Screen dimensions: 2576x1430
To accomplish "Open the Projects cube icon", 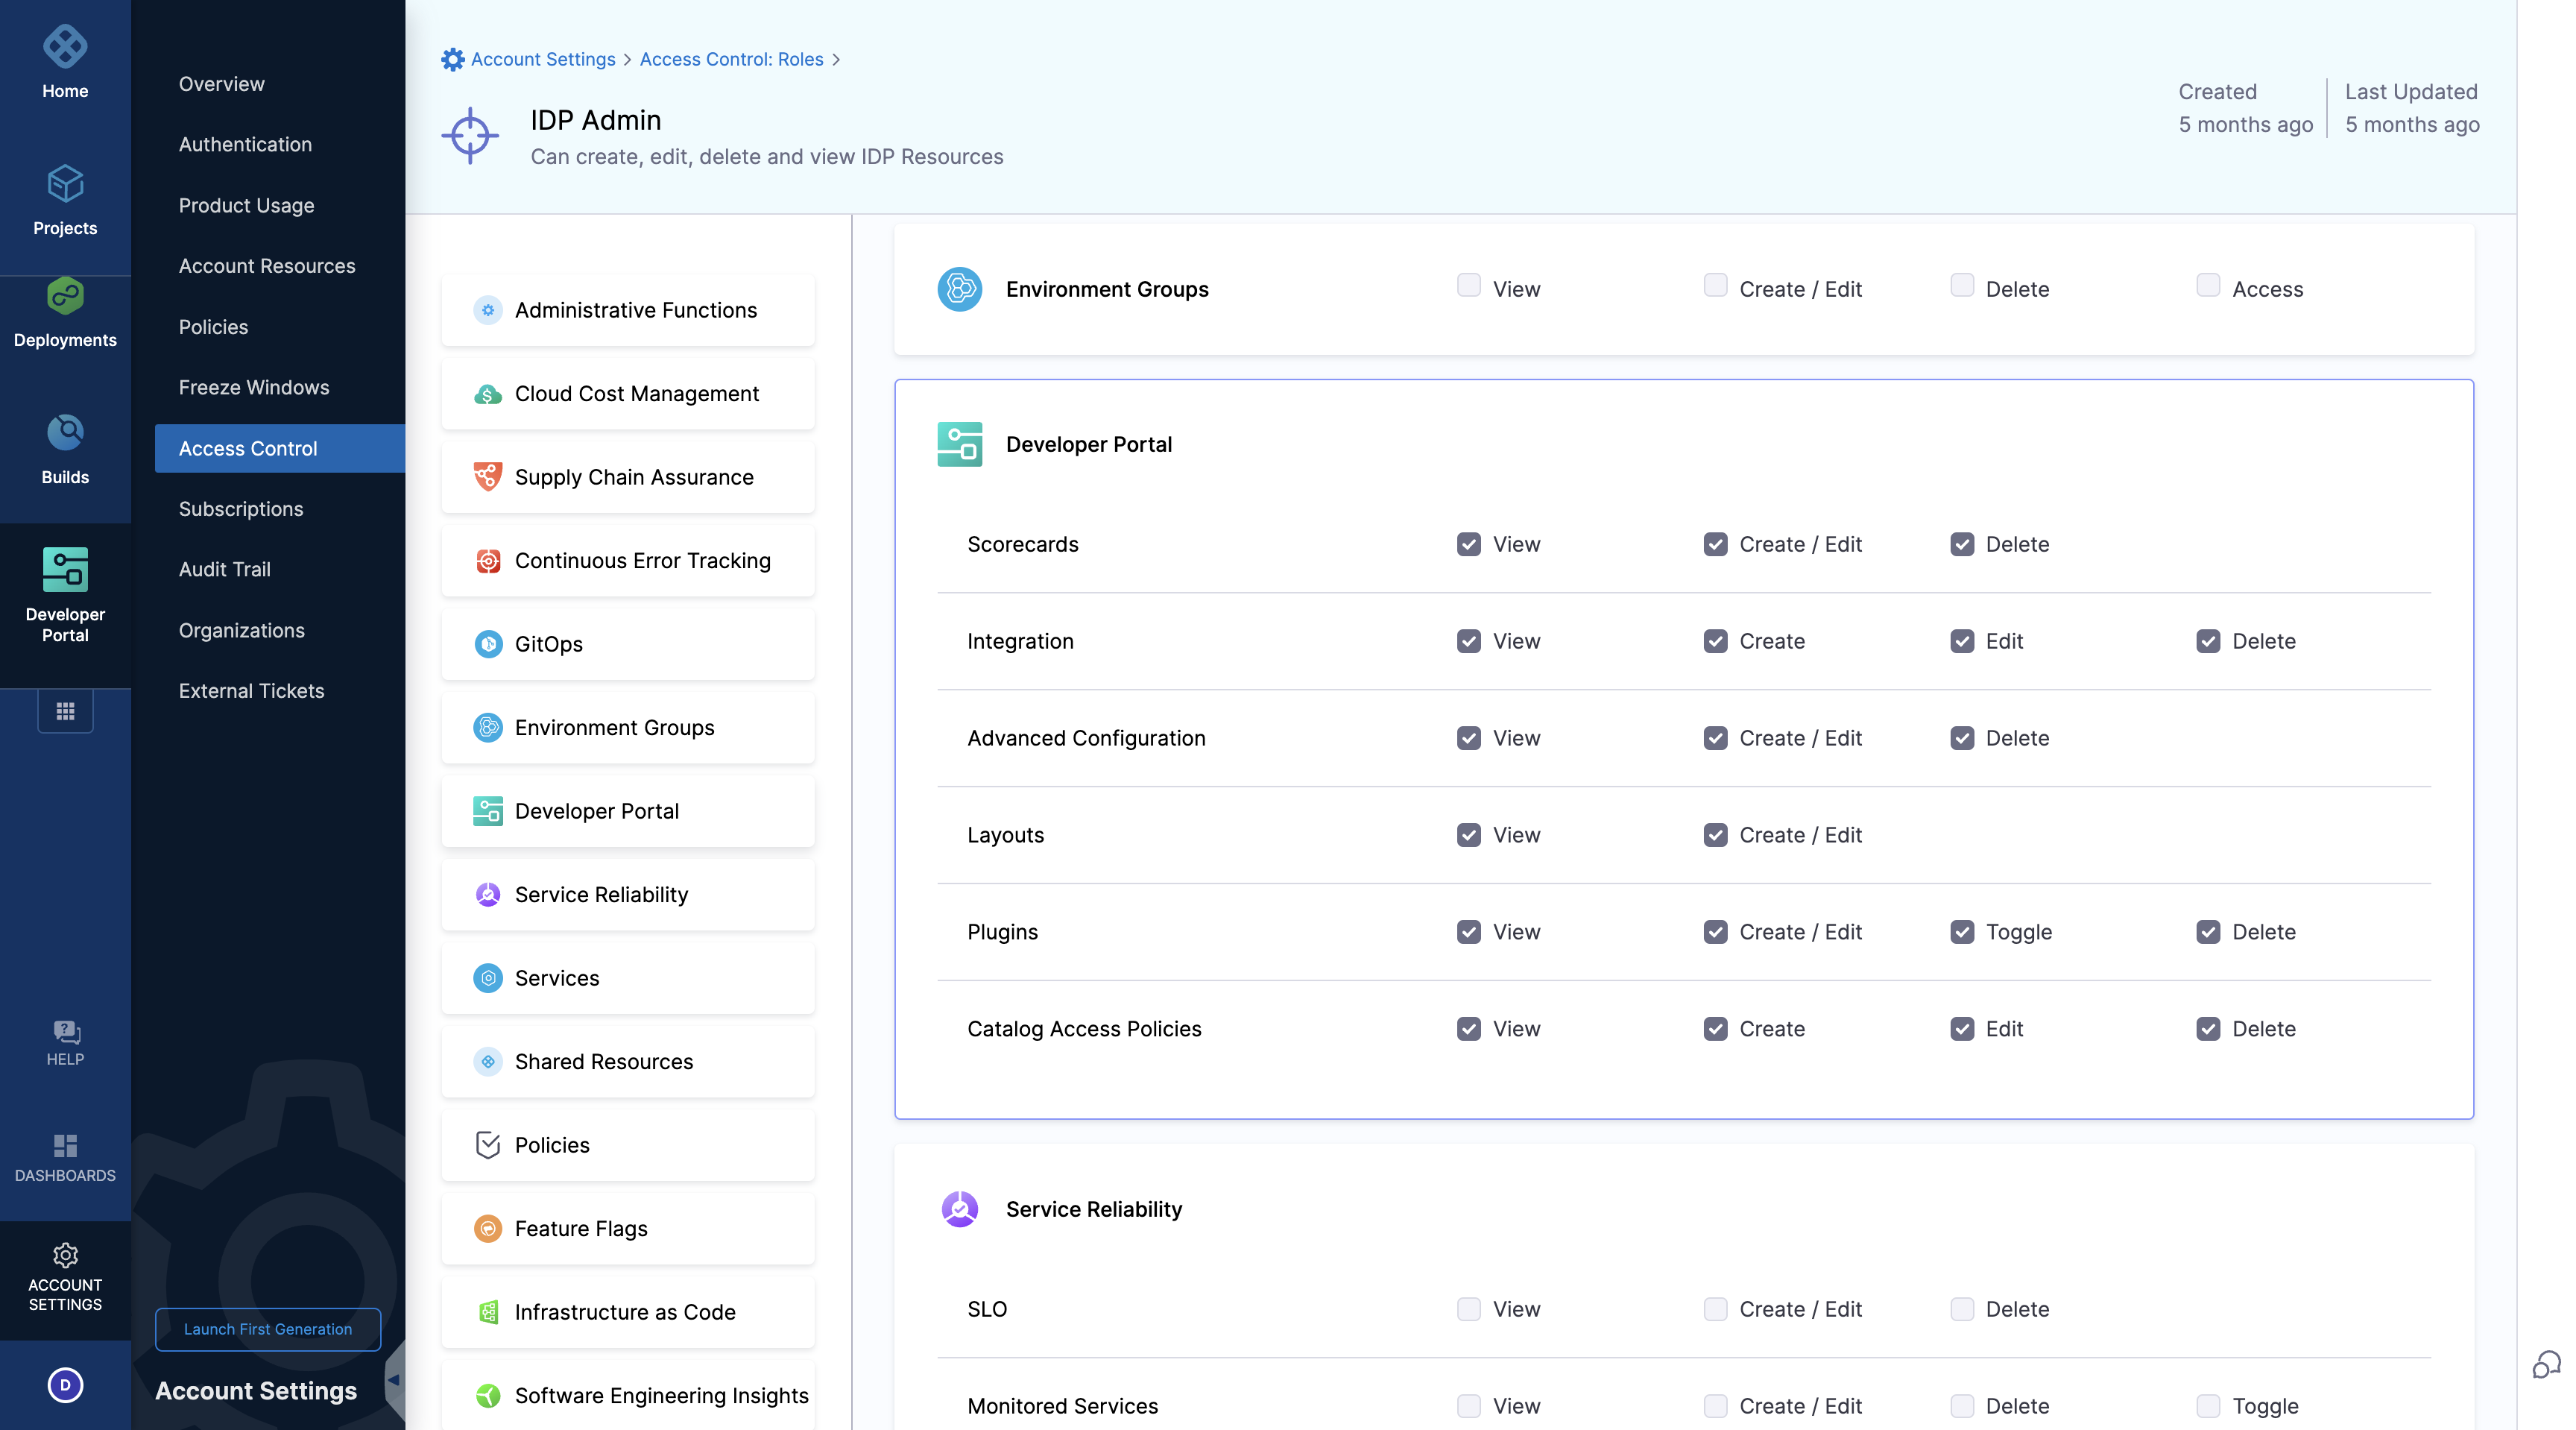I will [65, 184].
